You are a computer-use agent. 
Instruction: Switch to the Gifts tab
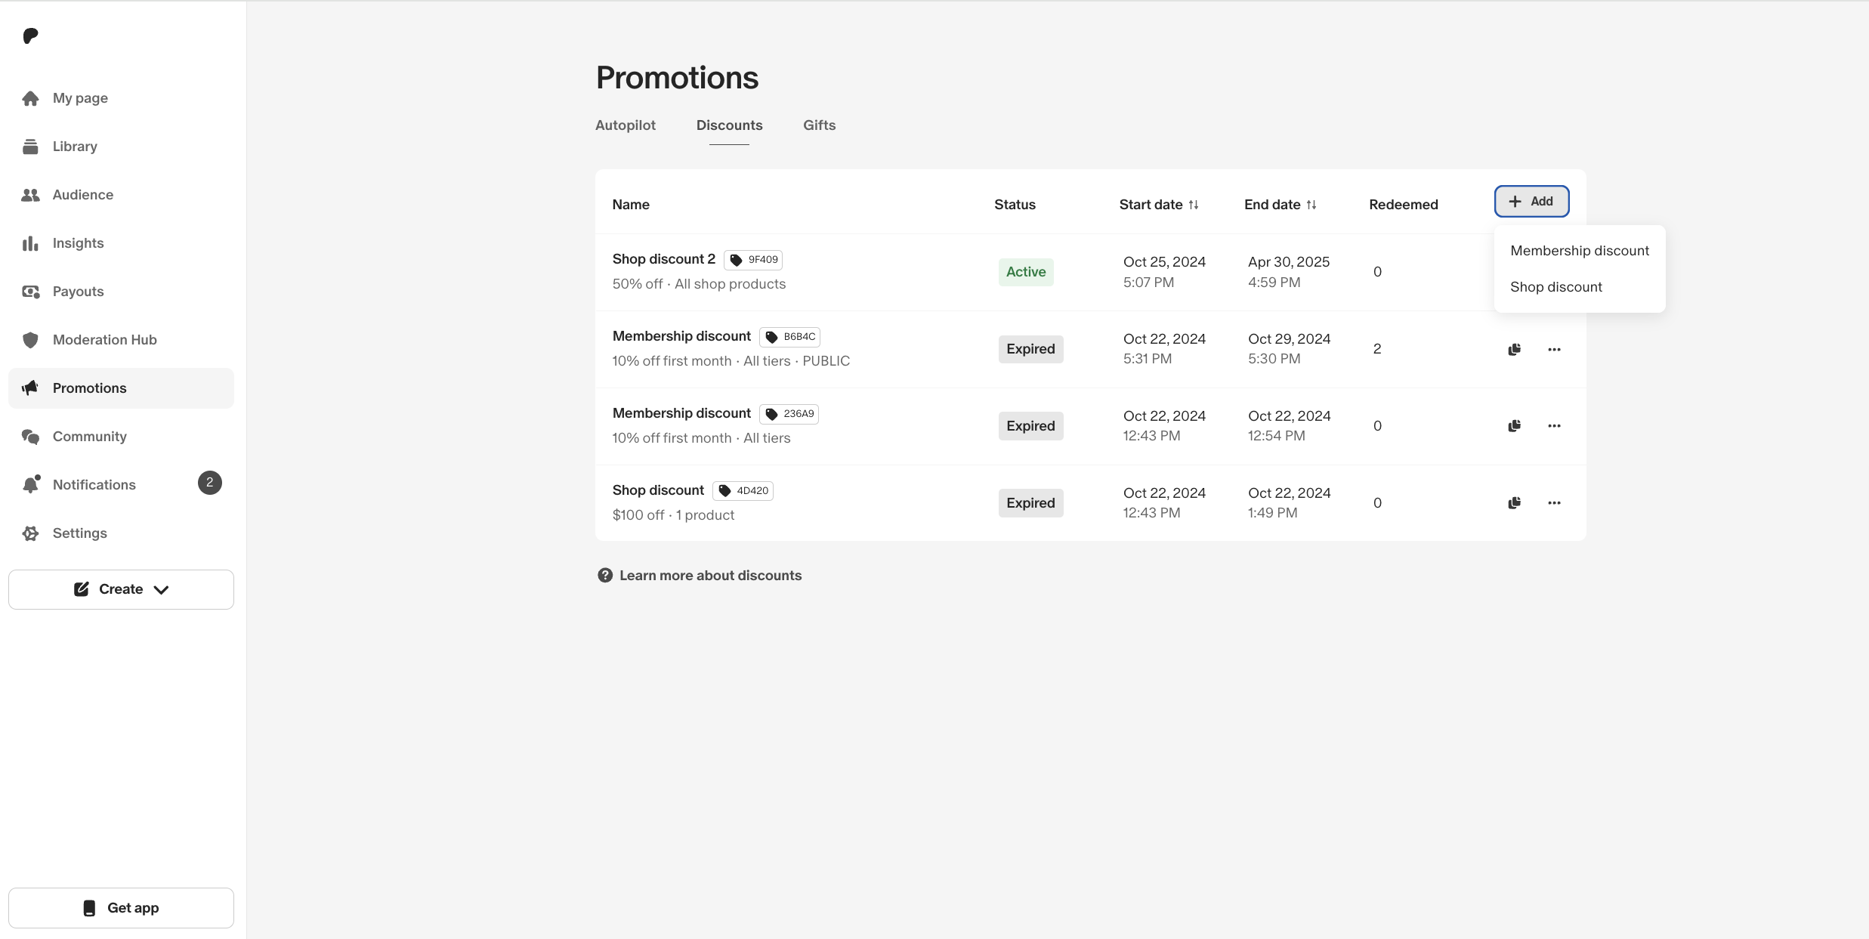819,125
